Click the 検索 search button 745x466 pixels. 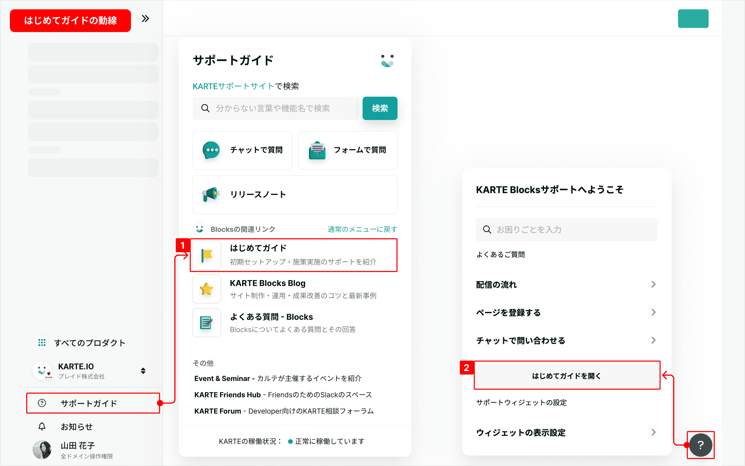click(379, 108)
